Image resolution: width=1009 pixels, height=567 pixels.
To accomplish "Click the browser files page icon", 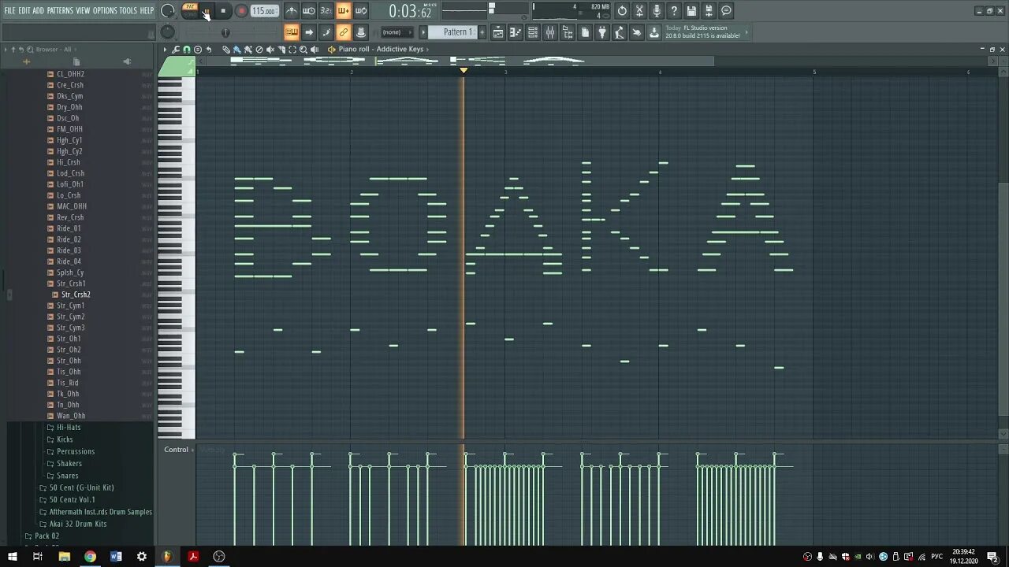I will click(x=76, y=61).
